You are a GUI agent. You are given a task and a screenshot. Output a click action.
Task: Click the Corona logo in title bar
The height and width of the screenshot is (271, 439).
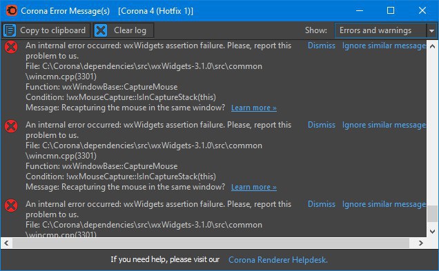point(12,10)
